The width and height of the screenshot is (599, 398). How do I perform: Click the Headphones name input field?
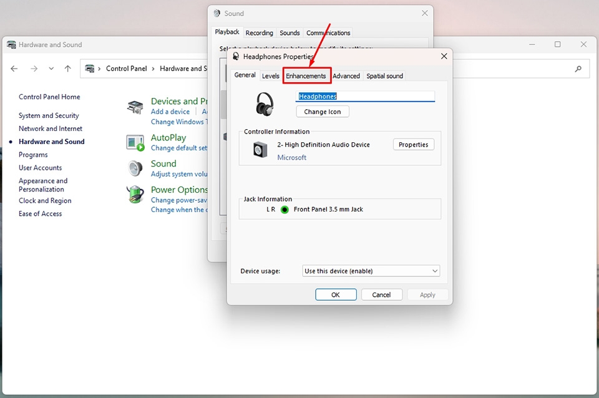pyautogui.click(x=365, y=96)
